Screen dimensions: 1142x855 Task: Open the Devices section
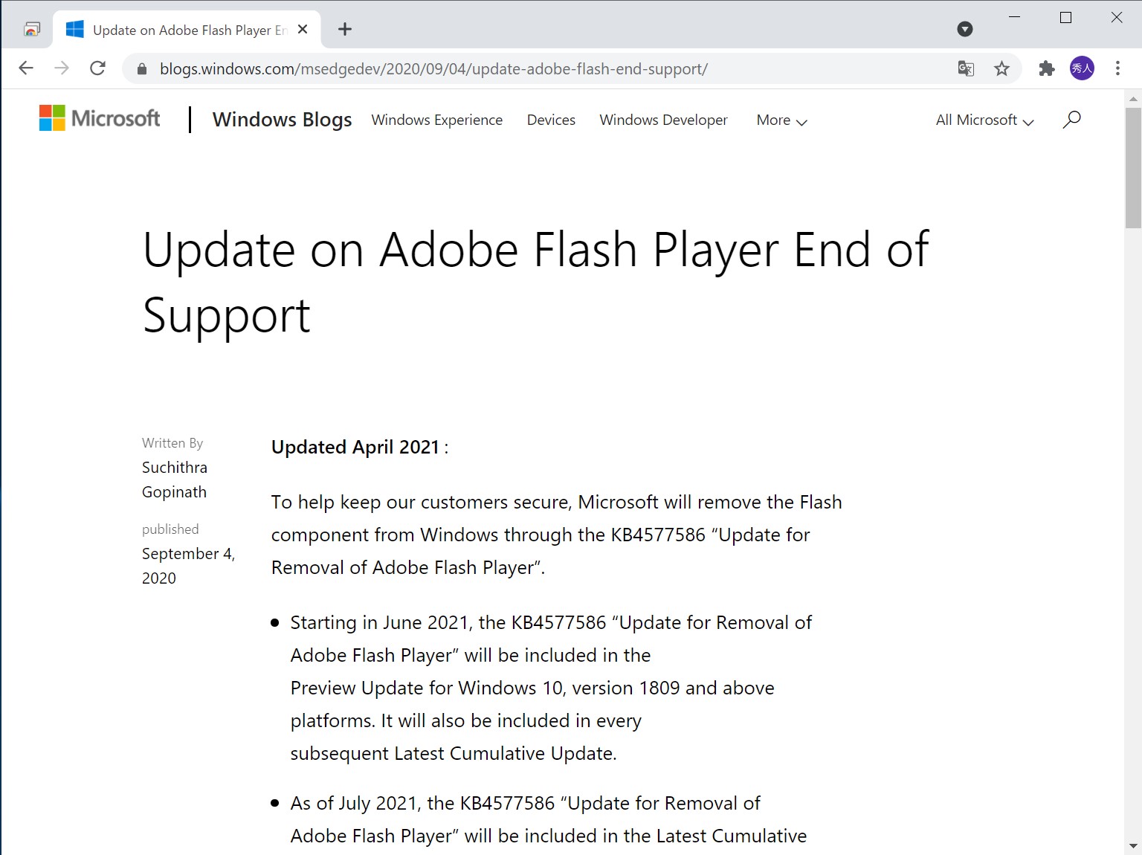pyautogui.click(x=551, y=120)
